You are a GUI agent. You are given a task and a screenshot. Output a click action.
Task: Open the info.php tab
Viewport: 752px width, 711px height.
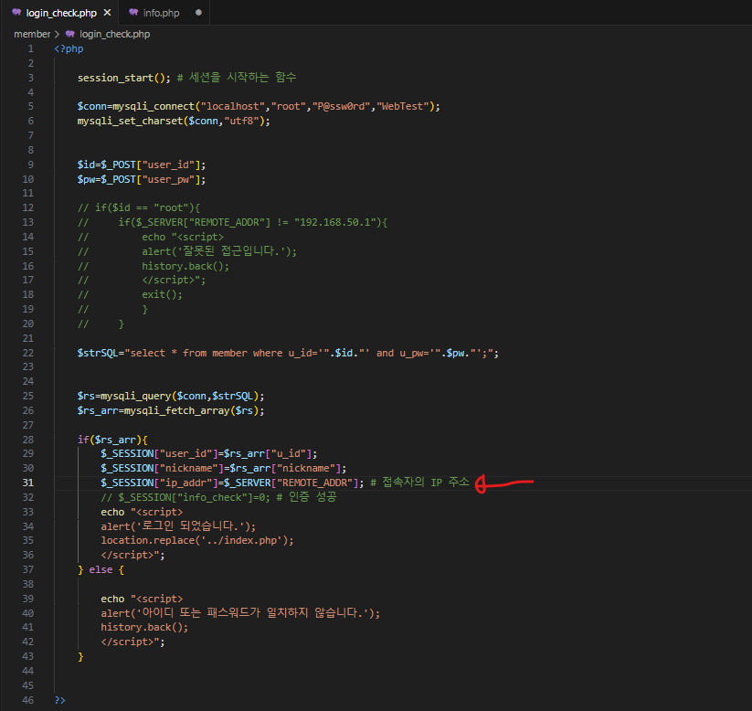pos(161,13)
